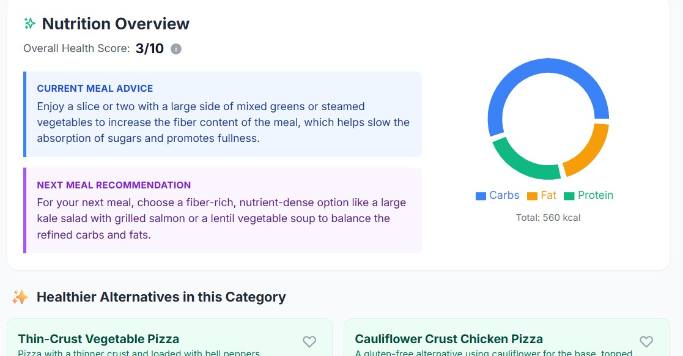
Task: Click the sparkle icon next to Nutrition Overview
Action: (29, 24)
